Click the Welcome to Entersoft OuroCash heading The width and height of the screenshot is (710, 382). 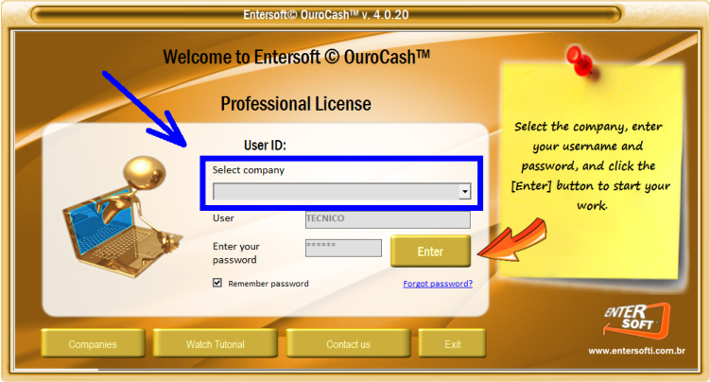(296, 57)
